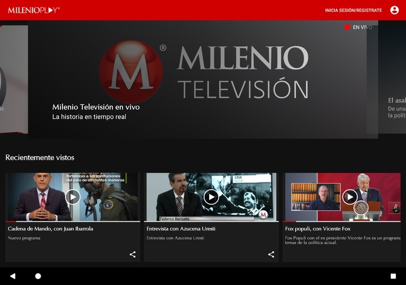
Task: Play the Cadena de Mando video
Action: click(72, 197)
